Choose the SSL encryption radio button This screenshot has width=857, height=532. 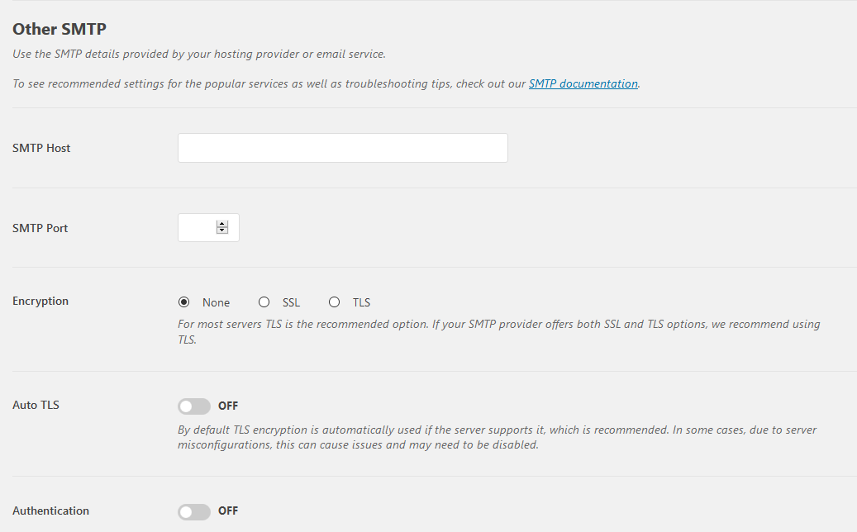[x=264, y=302]
